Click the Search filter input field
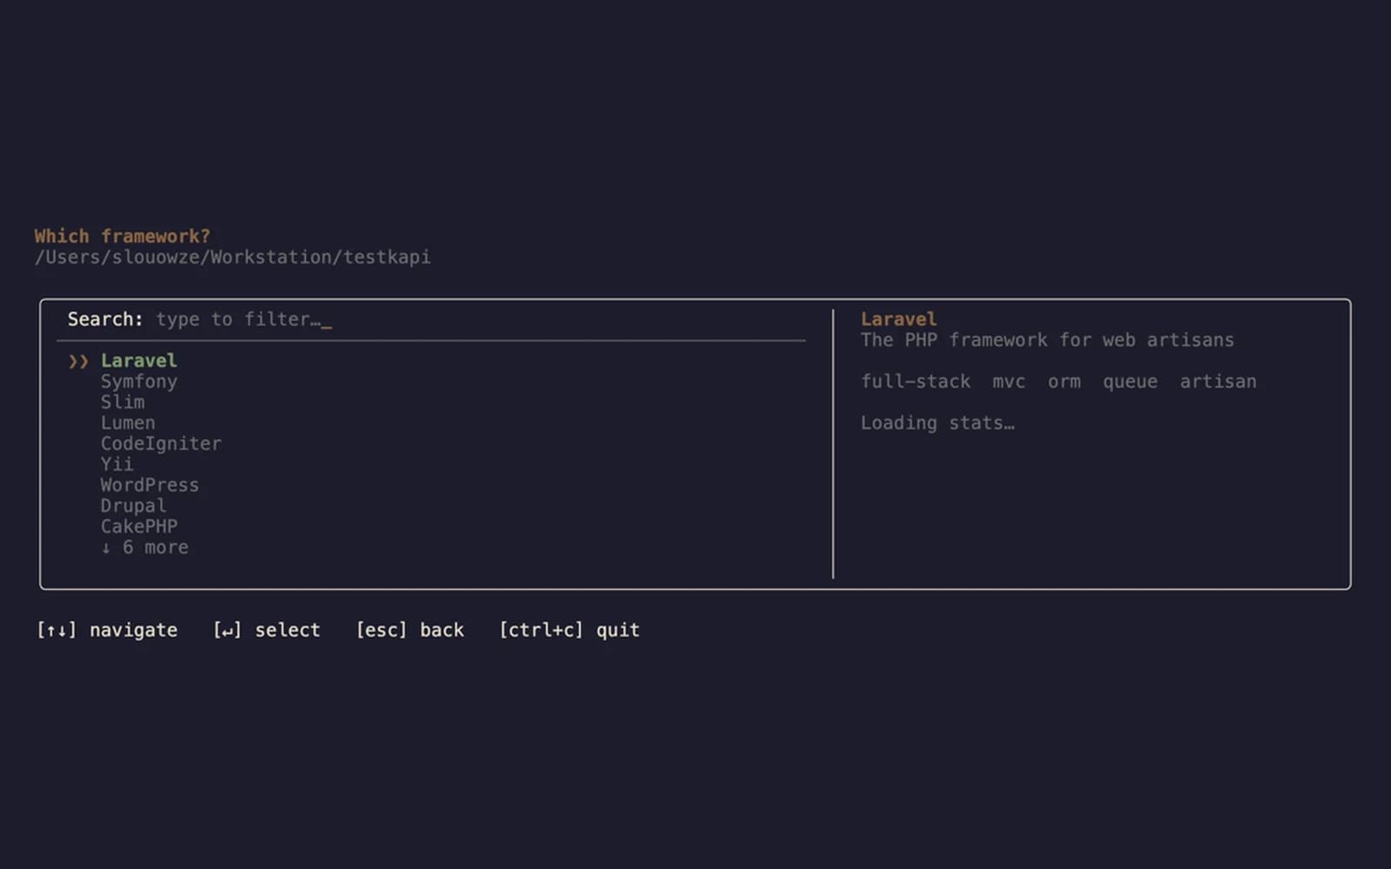This screenshot has width=1391, height=869. click(x=243, y=320)
